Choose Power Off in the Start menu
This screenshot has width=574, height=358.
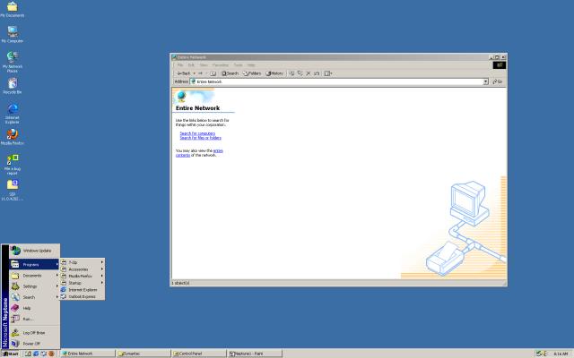point(34,344)
